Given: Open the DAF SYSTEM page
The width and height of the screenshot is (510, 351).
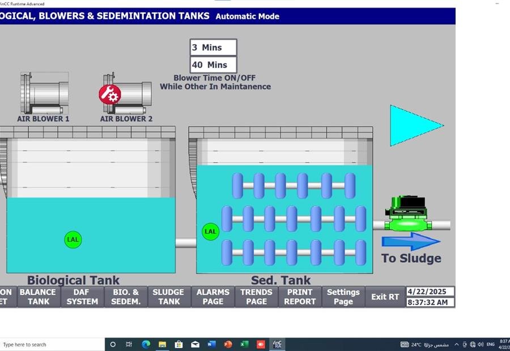Looking at the screenshot, I should (82, 297).
